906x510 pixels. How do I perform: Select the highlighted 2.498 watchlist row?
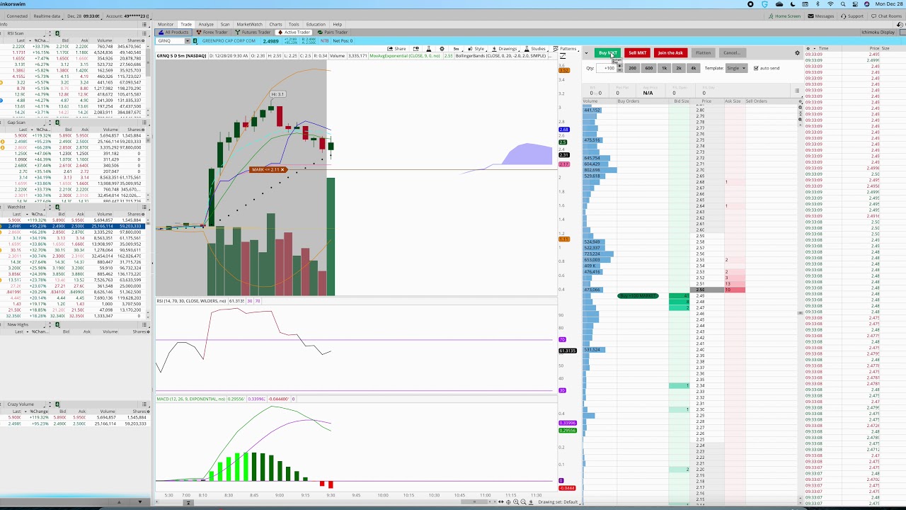[74, 226]
